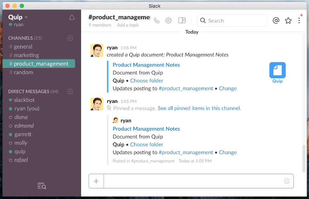The image size is (309, 199).
Task: Open channel settings gear icon
Action: pos(168,21)
